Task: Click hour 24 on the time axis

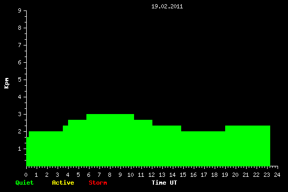Action: click(277, 175)
